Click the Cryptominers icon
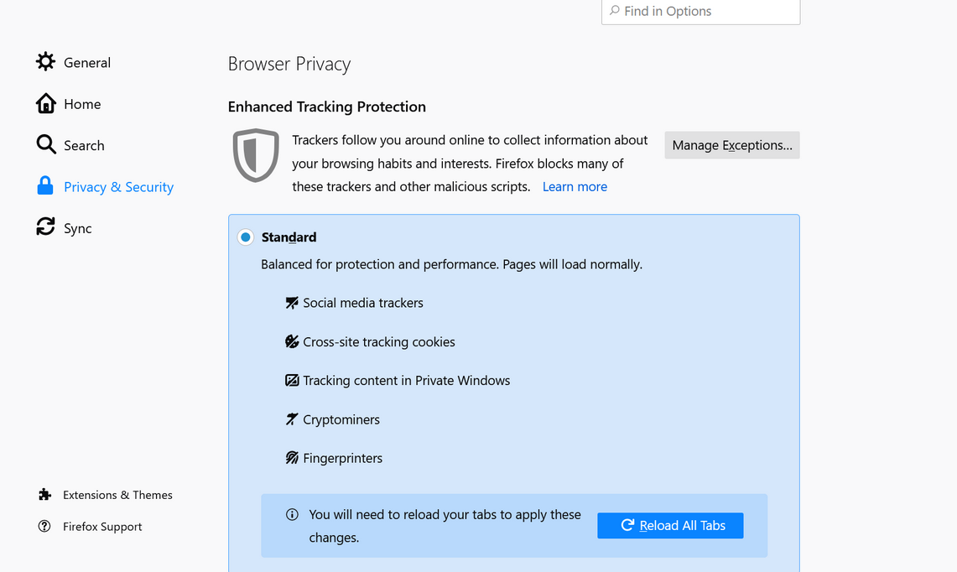Viewport: 957px width, 572px height. click(292, 419)
